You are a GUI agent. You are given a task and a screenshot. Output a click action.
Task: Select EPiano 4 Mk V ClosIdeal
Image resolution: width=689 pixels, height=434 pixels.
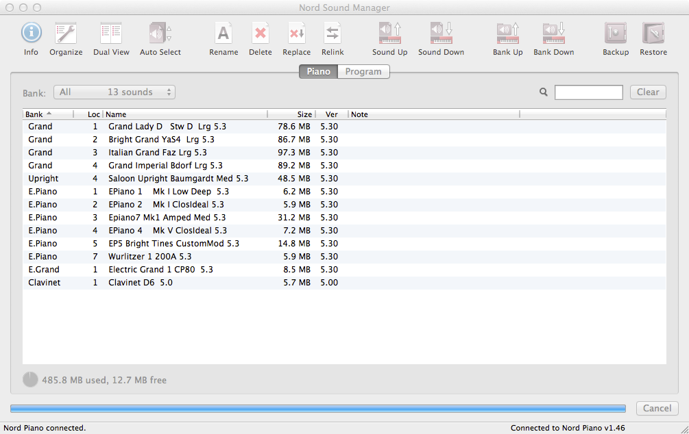(344, 231)
